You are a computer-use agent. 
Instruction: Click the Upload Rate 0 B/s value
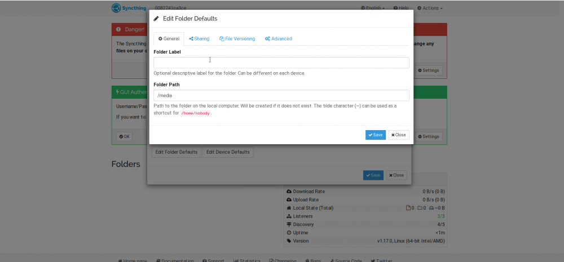(x=434, y=200)
